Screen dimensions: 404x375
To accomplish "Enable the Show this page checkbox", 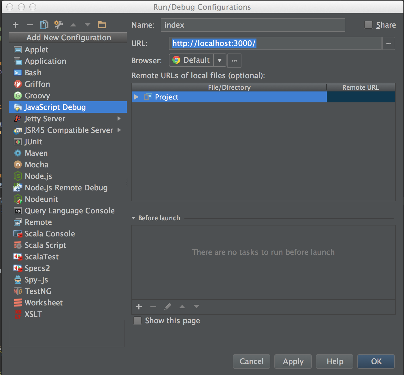I will (x=137, y=321).
